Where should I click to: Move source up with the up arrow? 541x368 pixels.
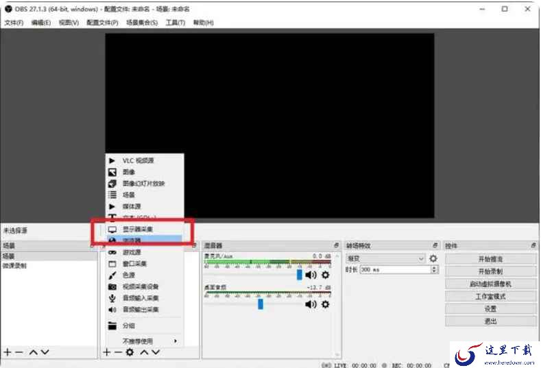(x=144, y=352)
